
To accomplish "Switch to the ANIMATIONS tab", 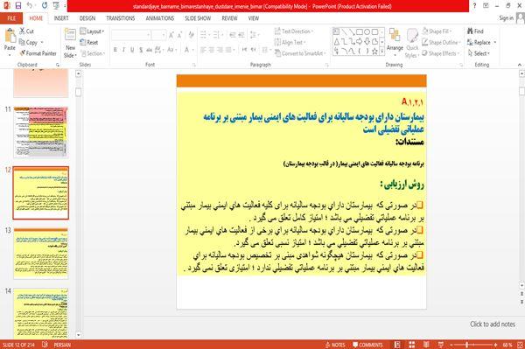I will click(160, 18).
